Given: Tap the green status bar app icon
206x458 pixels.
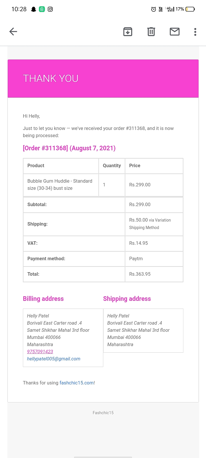Looking at the screenshot, I should [42, 9].
